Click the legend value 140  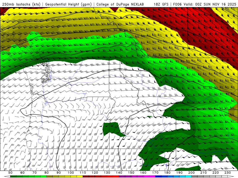click(119, 173)
